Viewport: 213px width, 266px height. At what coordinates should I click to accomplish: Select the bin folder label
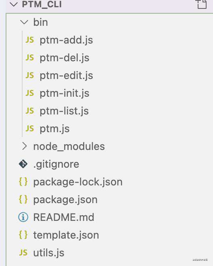tap(40, 22)
